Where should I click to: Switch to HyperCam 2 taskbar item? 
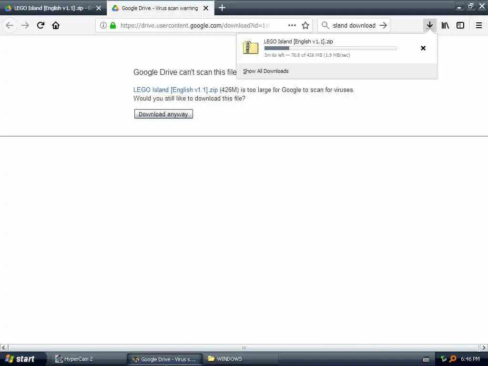88,359
